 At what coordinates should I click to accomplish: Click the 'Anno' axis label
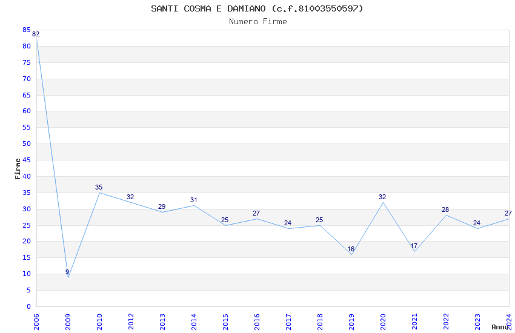coord(500,327)
